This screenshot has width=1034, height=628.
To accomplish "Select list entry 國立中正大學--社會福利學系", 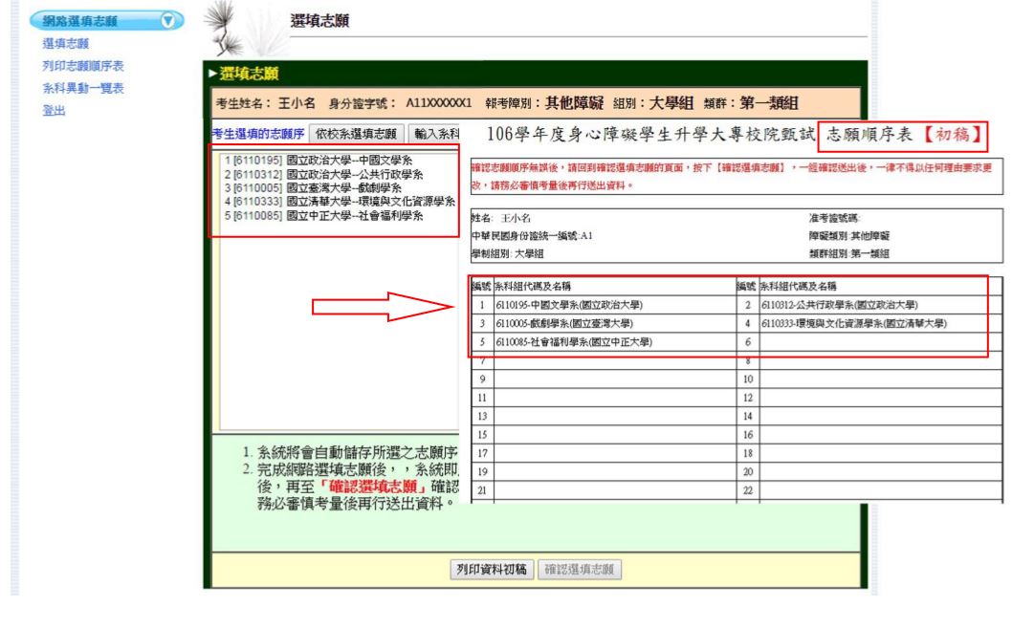I will point(323,215).
